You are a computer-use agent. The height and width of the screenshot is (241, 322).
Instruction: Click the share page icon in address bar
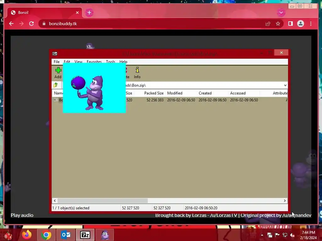pyautogui.click(x=268, y=24)
